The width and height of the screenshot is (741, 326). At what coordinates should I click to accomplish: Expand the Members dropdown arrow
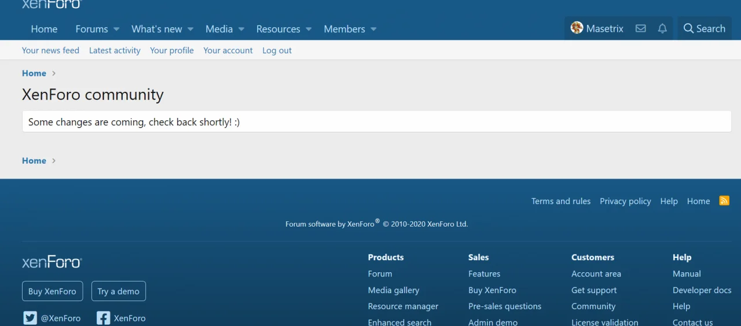pyautogui.click(x=373, y=29)
